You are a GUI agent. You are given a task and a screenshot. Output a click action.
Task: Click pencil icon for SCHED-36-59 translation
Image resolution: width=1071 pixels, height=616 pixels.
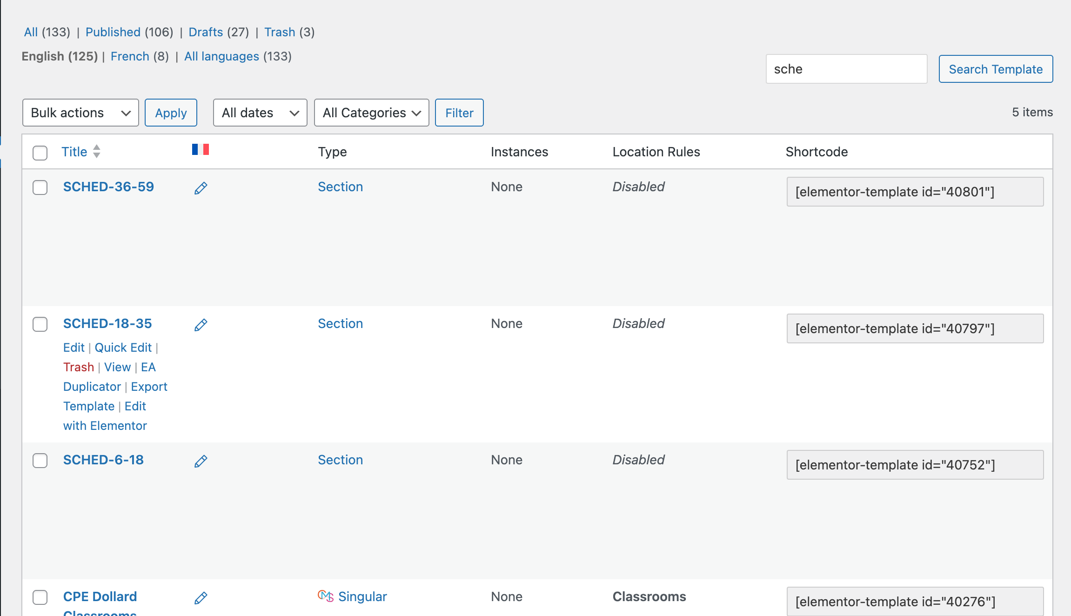coord(201,188)
